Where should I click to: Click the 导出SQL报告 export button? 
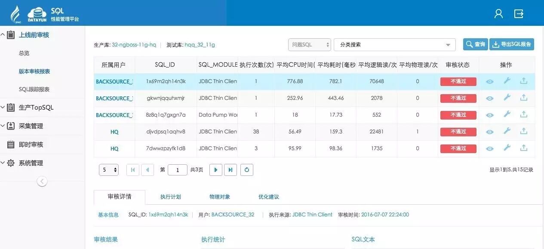tap(512, 44)
